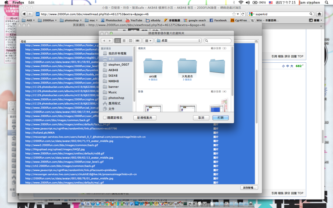Toggle the 隱藏副檔名 checkbox
Viewport: 333px width, 208px height.
pos(105,118)
